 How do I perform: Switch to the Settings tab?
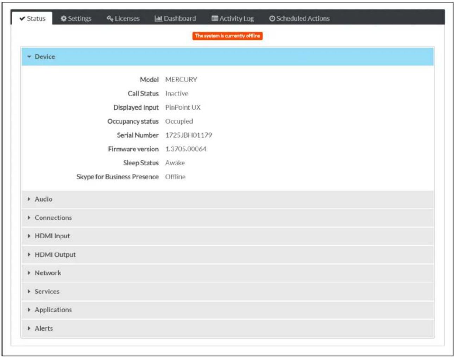pyautogui.click(x=76, y=18)
